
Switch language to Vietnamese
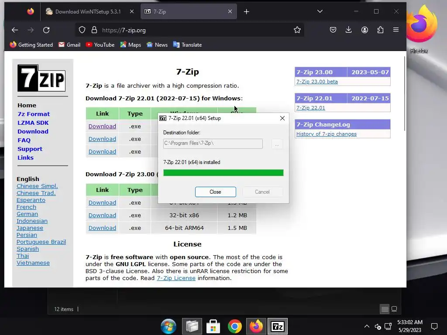coord(33,263)
